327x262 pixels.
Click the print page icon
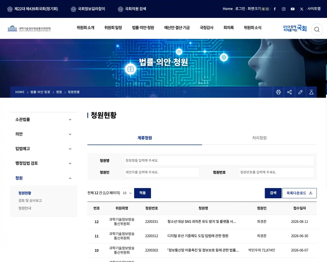coord(278,92)
